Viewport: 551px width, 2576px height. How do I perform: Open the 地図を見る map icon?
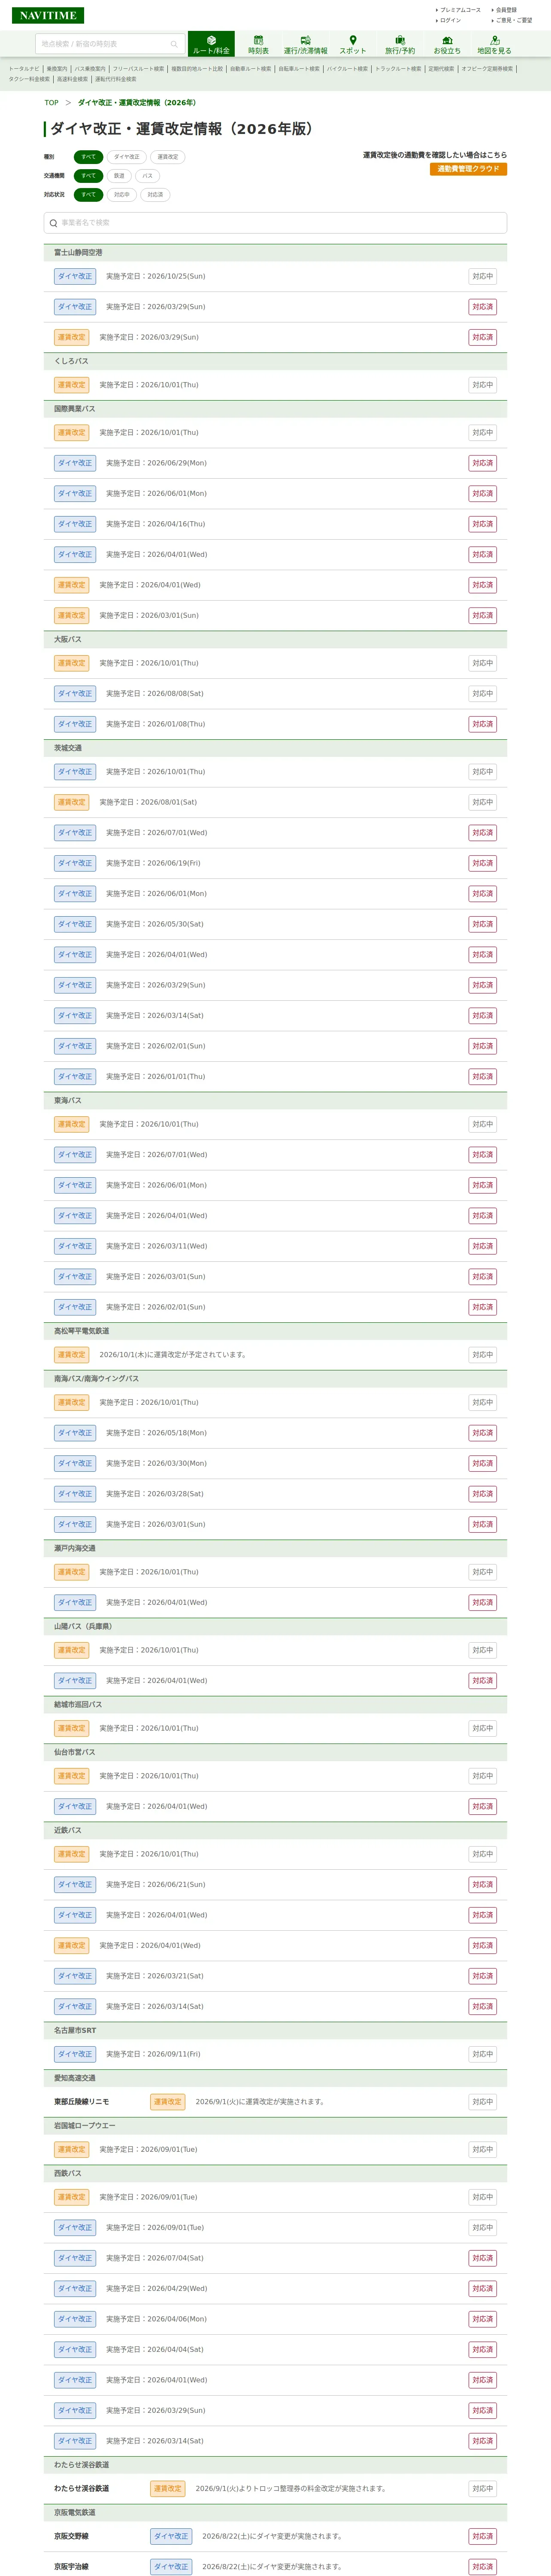pyautogui.click(x=494, y=44)
